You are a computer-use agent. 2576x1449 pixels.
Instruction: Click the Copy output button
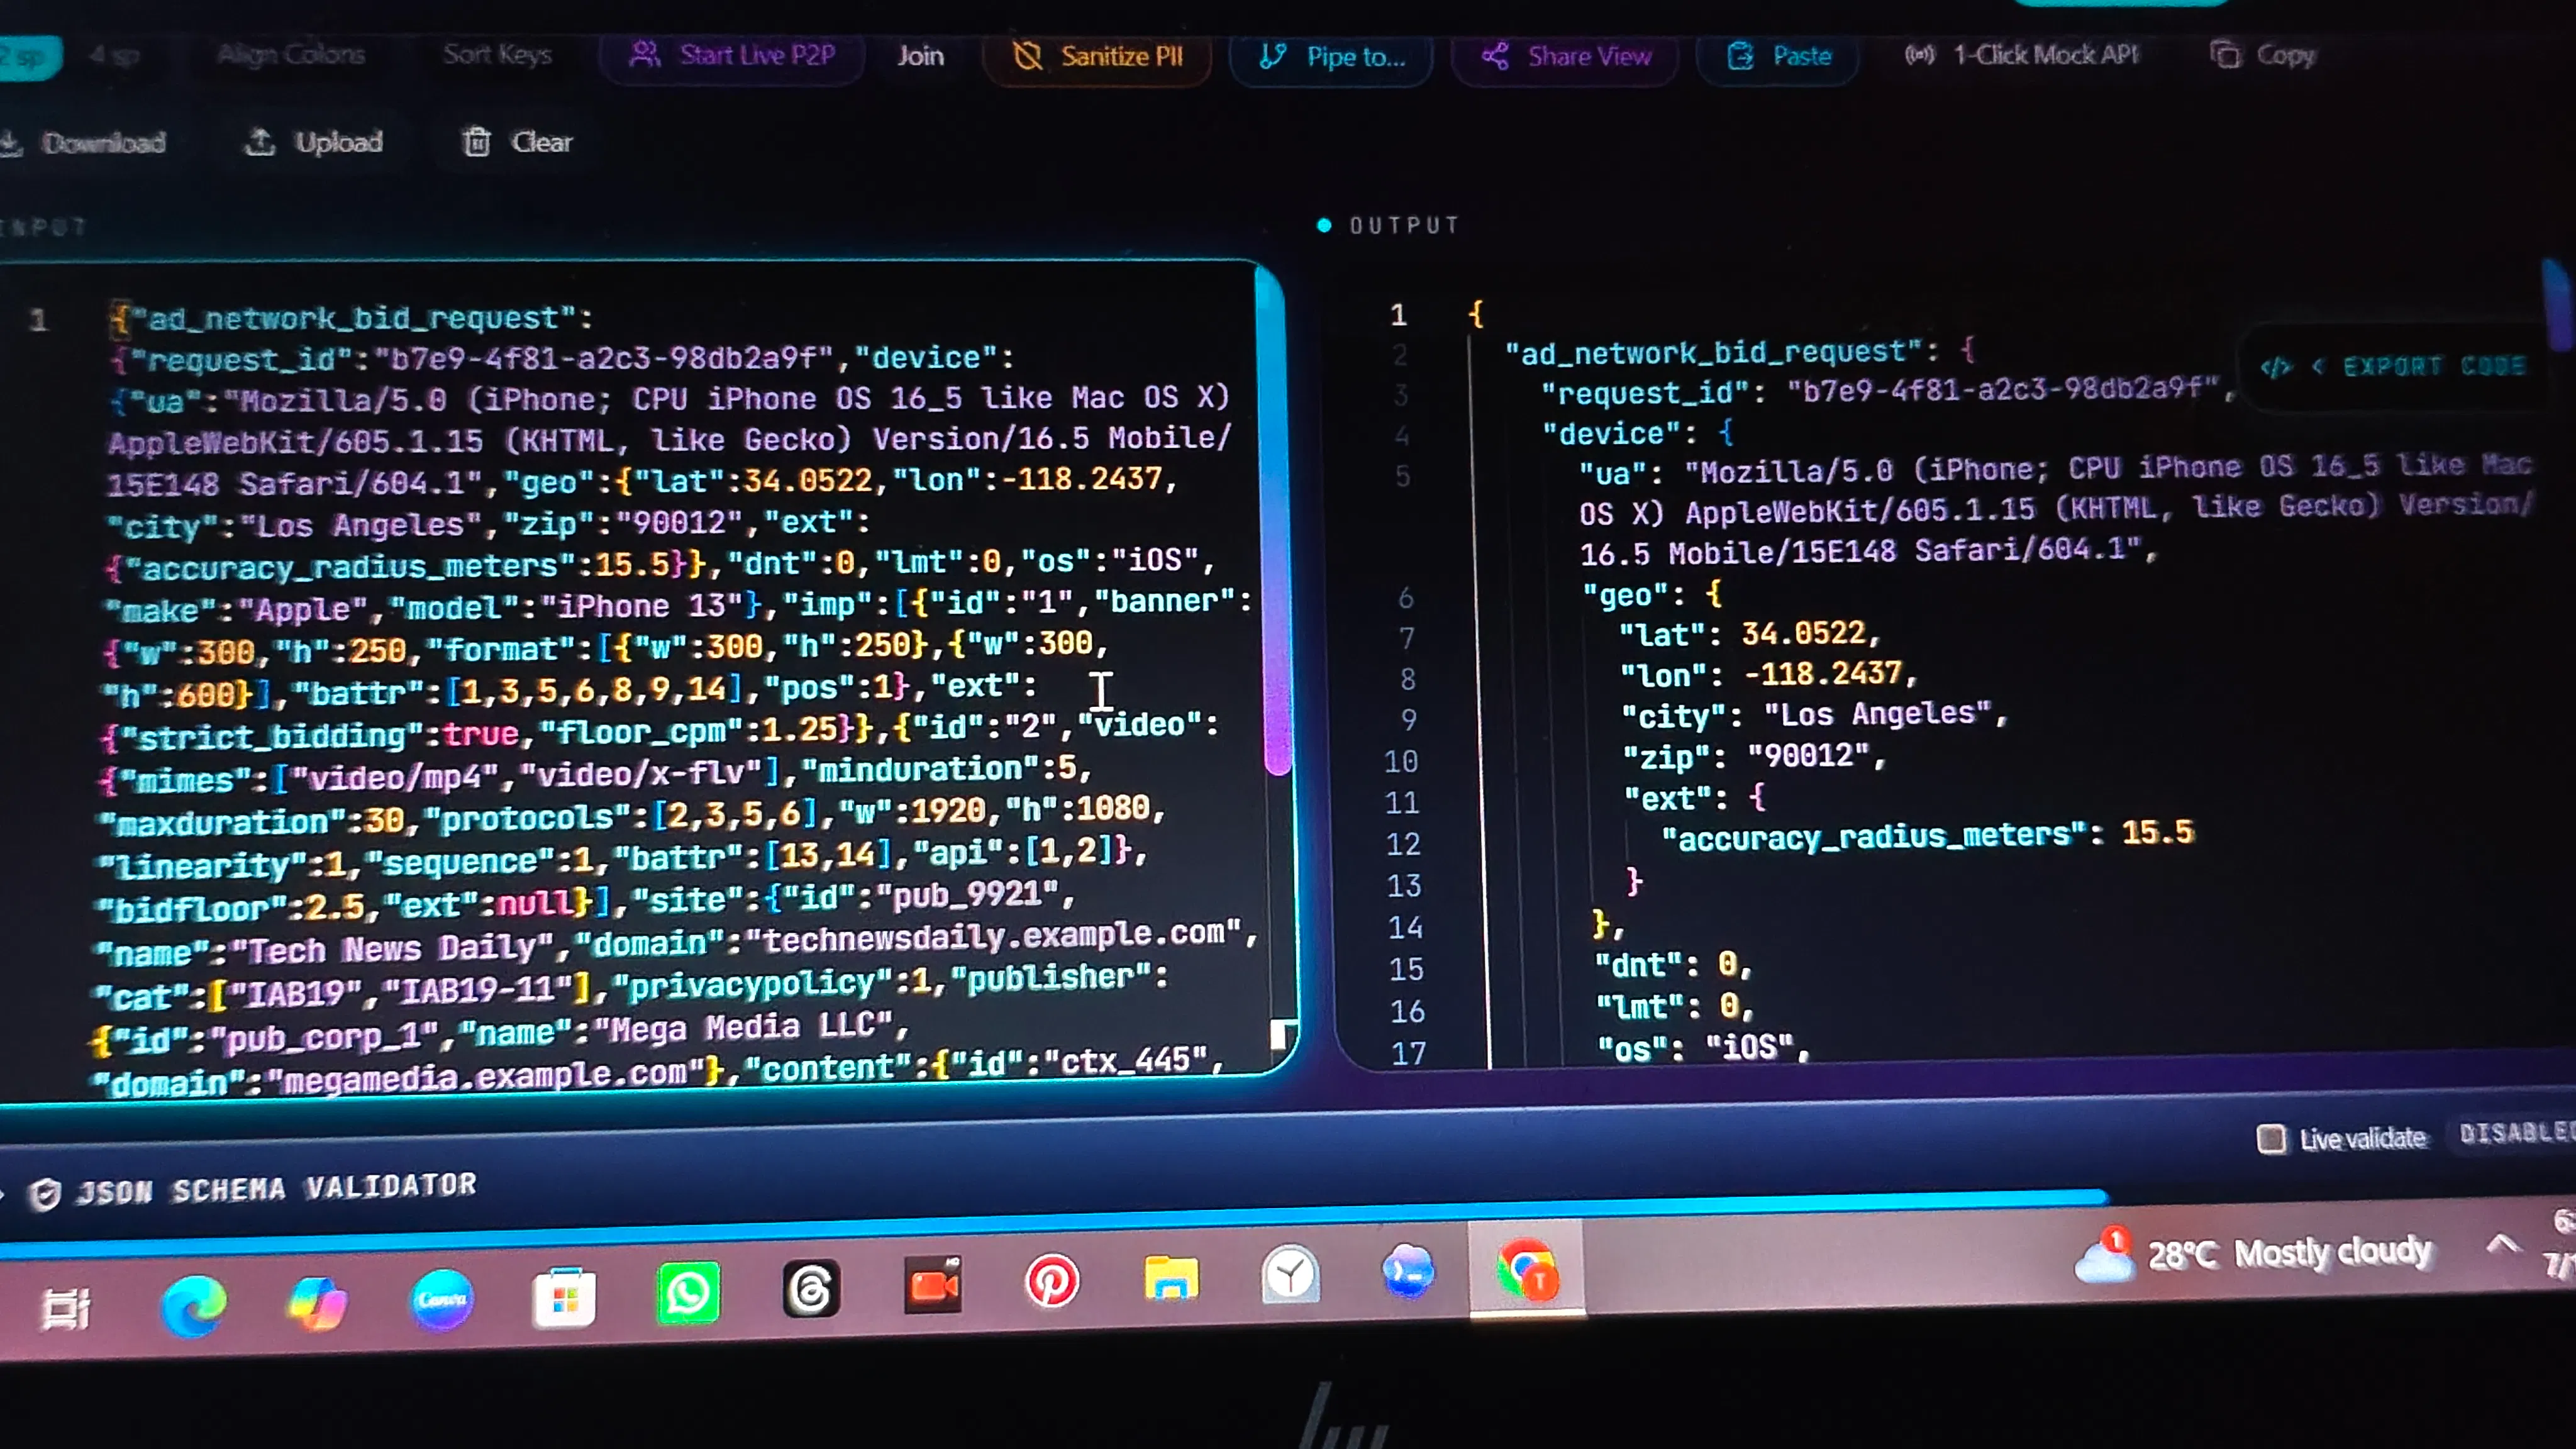pyautogui.click(x=2262, y=55)
